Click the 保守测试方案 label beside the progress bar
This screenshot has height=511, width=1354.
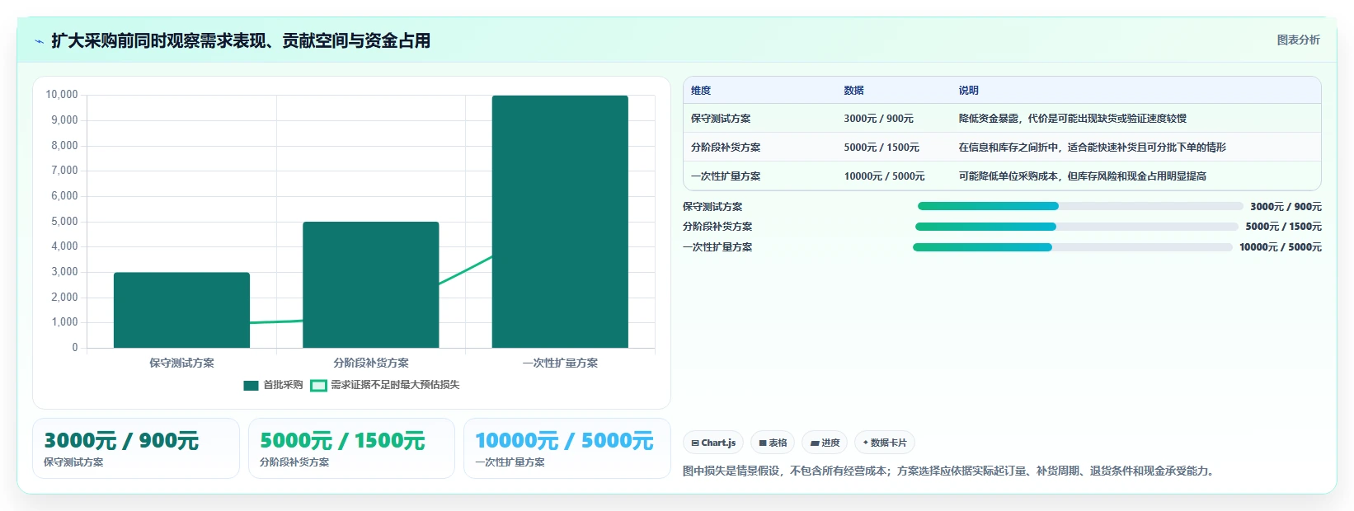(x=712, y=207)
